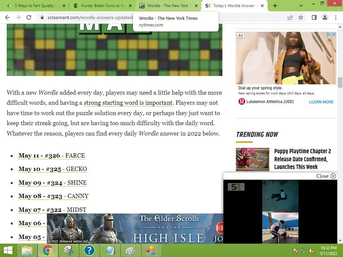Open strong starting word is important link

(128, 103)
